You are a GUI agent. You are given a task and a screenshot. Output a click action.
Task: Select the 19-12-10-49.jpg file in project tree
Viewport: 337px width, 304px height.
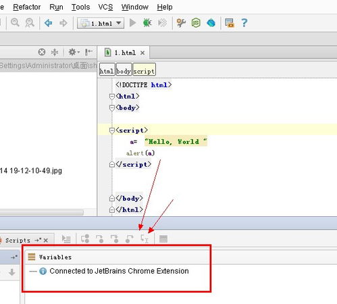click(31, 171)
